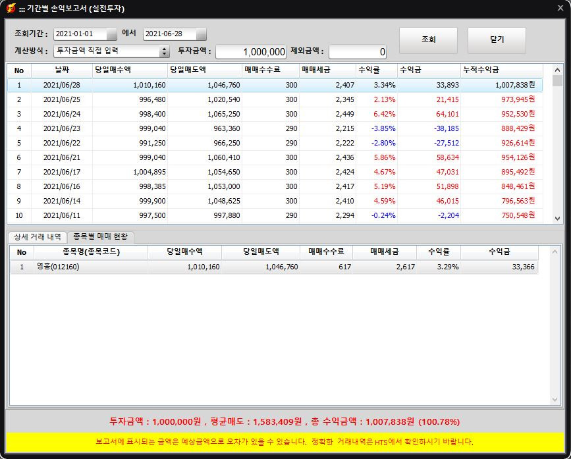Image resolution: width=571 pixels, height=459 pixels.
Task: Click the 투자금액 input field
Action: point(251,51)
